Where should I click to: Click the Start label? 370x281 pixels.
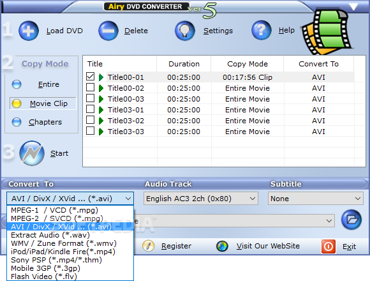click(x=59, y=153)
